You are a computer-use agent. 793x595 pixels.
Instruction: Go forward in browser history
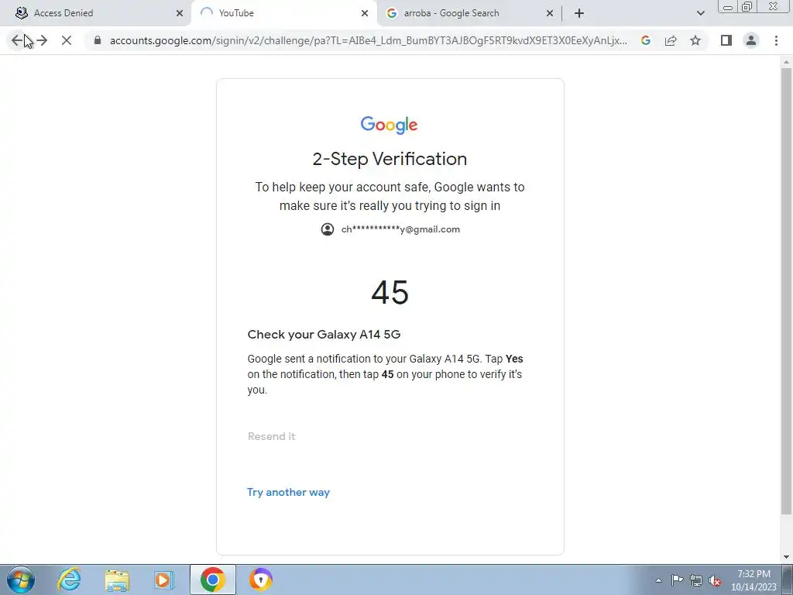coord(42,40)
